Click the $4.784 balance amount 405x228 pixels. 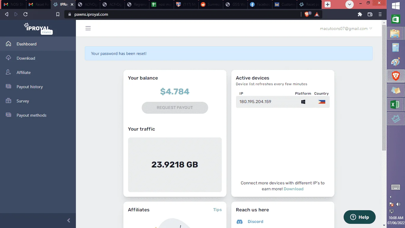[175, 91]
